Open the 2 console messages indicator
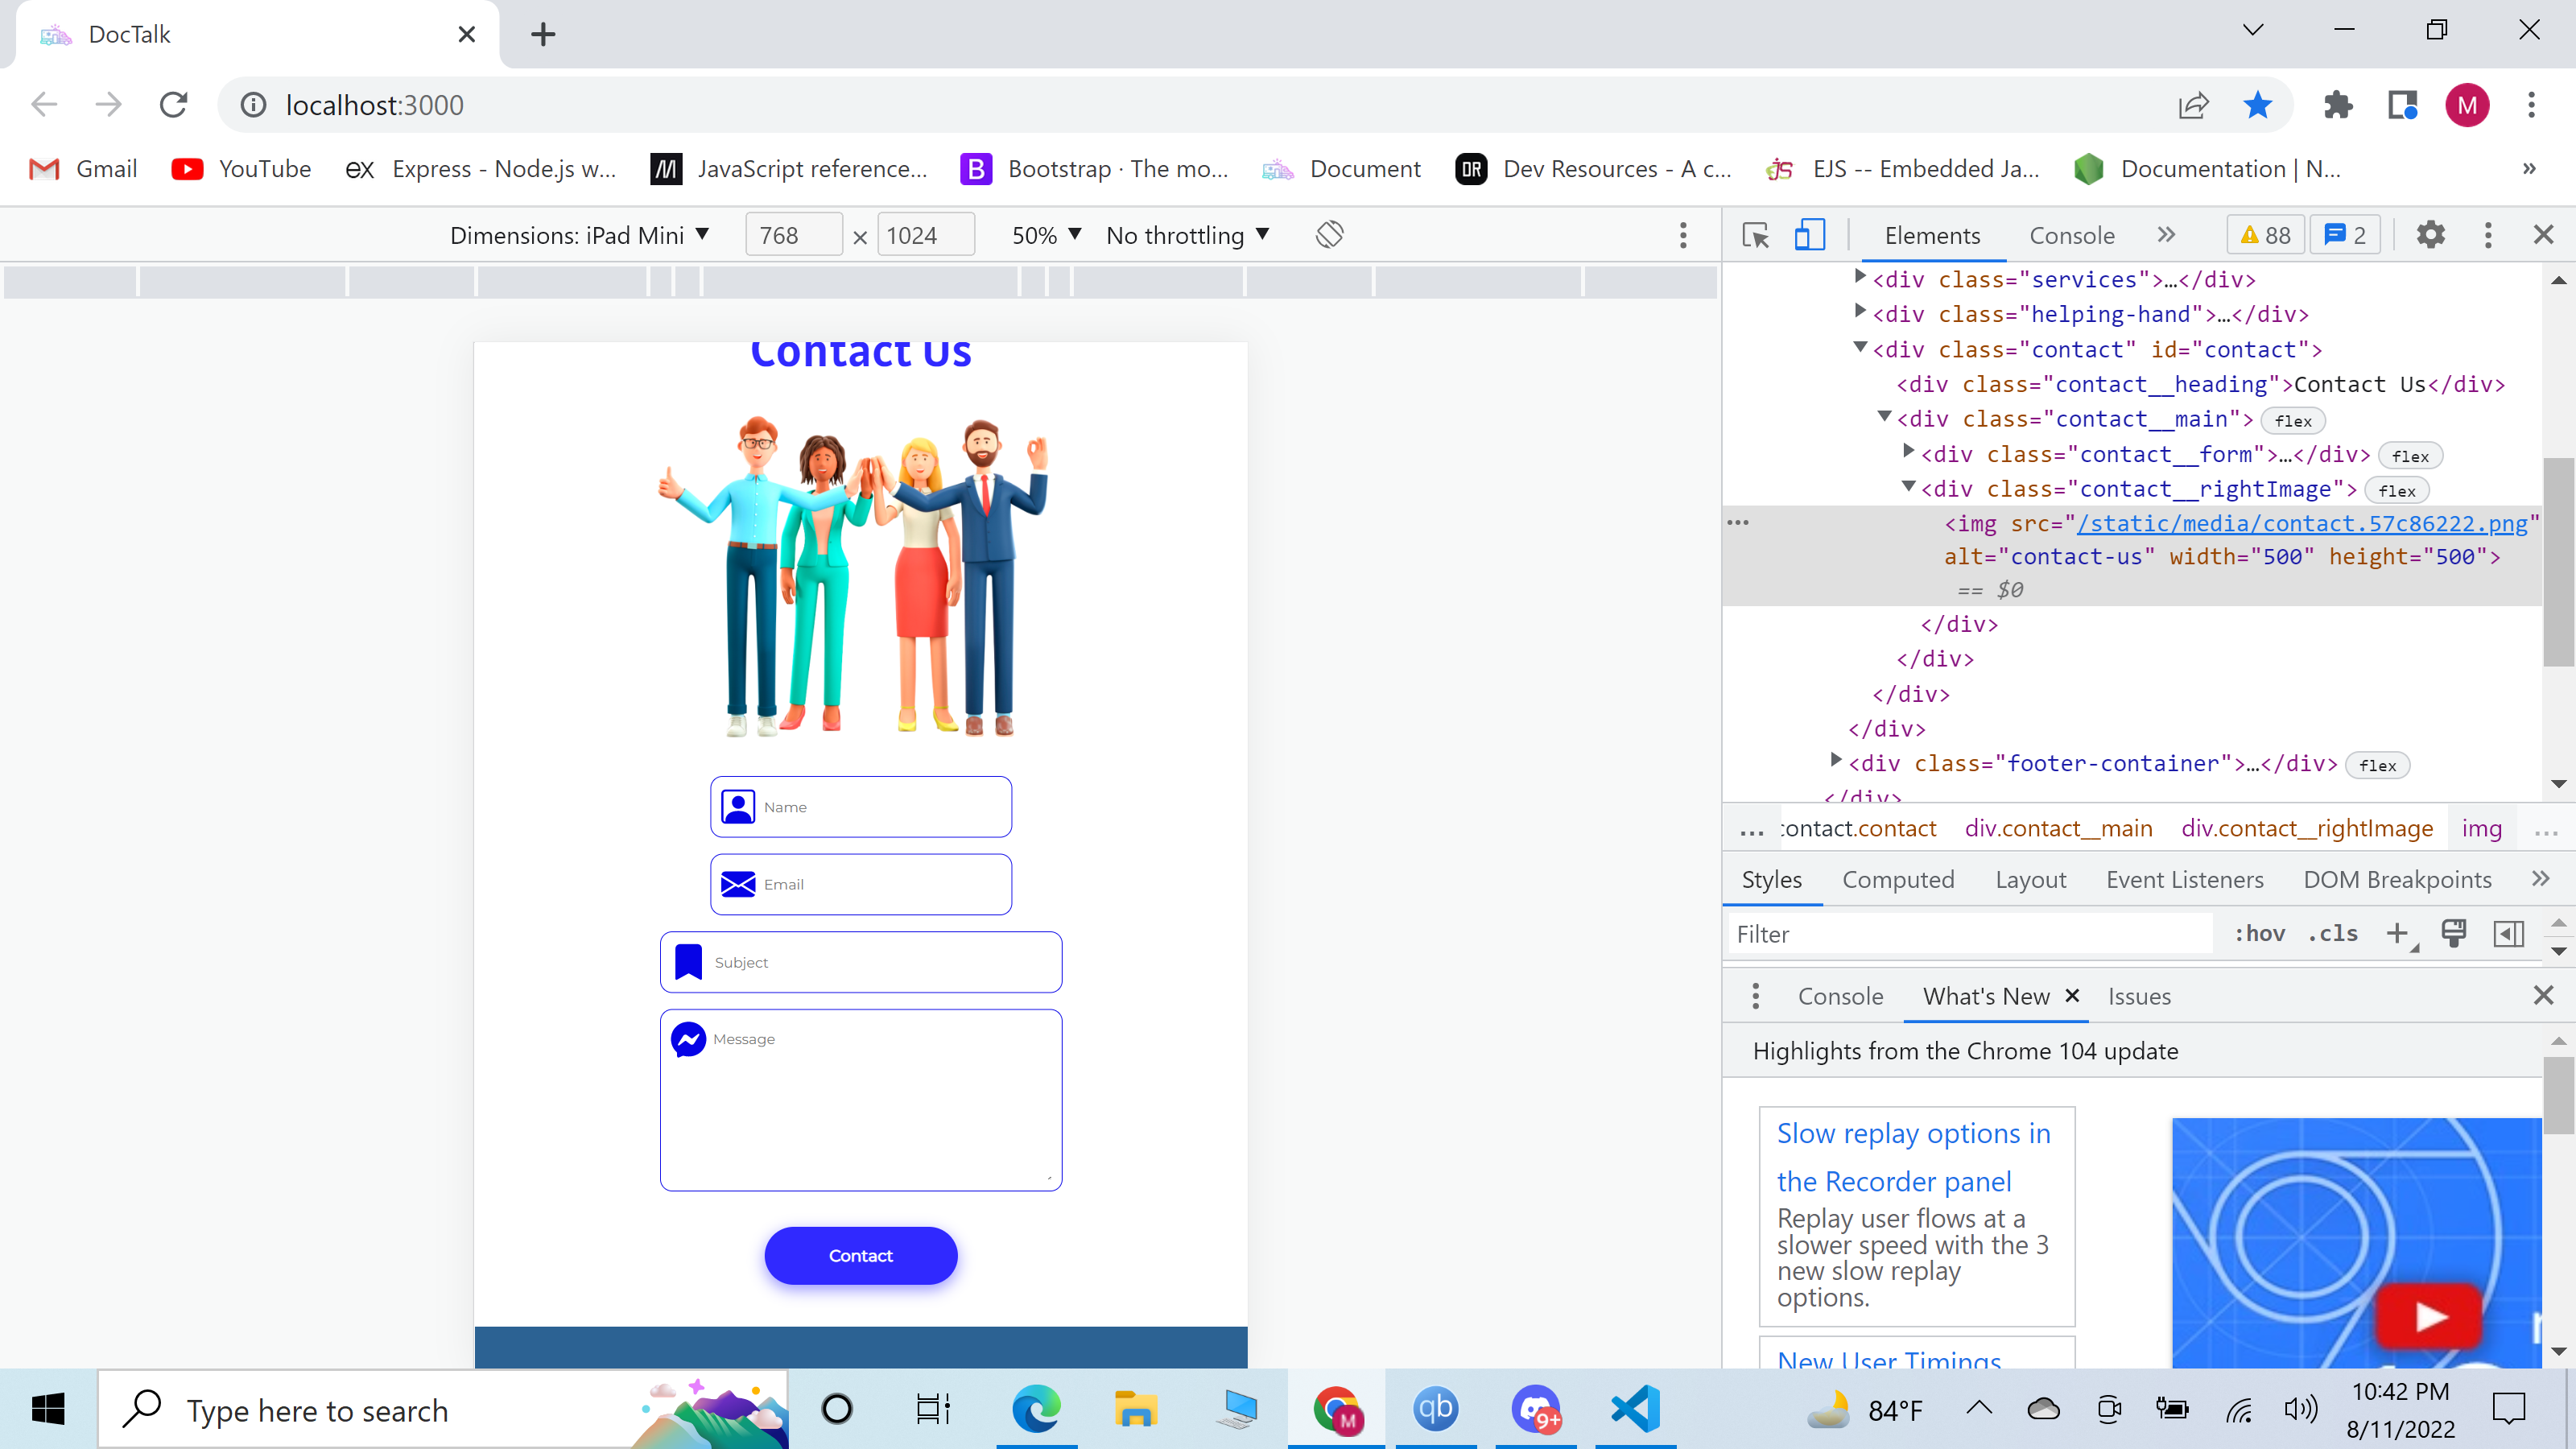Viewport: 2576px width, 1449px height. tap(2344, 234)
